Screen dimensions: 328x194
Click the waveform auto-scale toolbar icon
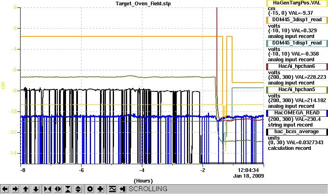point(112,189)
